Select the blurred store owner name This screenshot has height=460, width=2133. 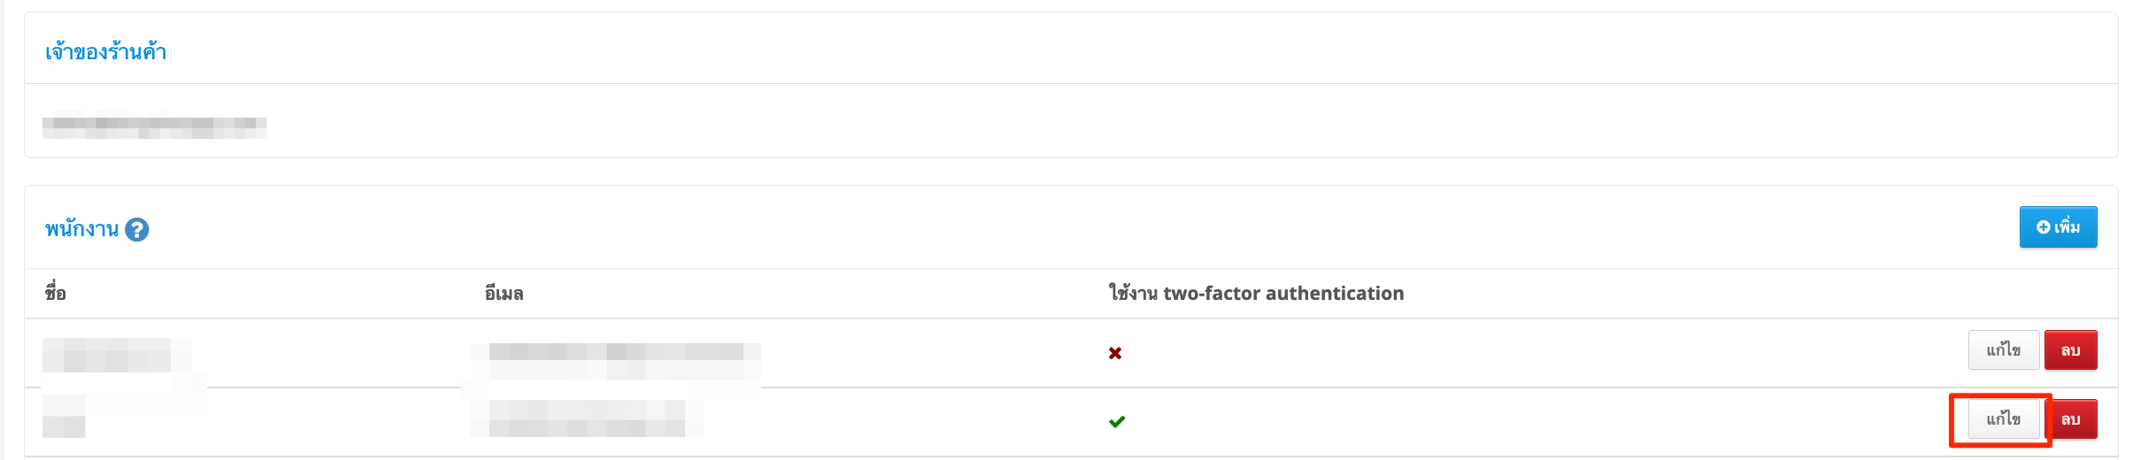pyautogui.click(x=155, y=127)
